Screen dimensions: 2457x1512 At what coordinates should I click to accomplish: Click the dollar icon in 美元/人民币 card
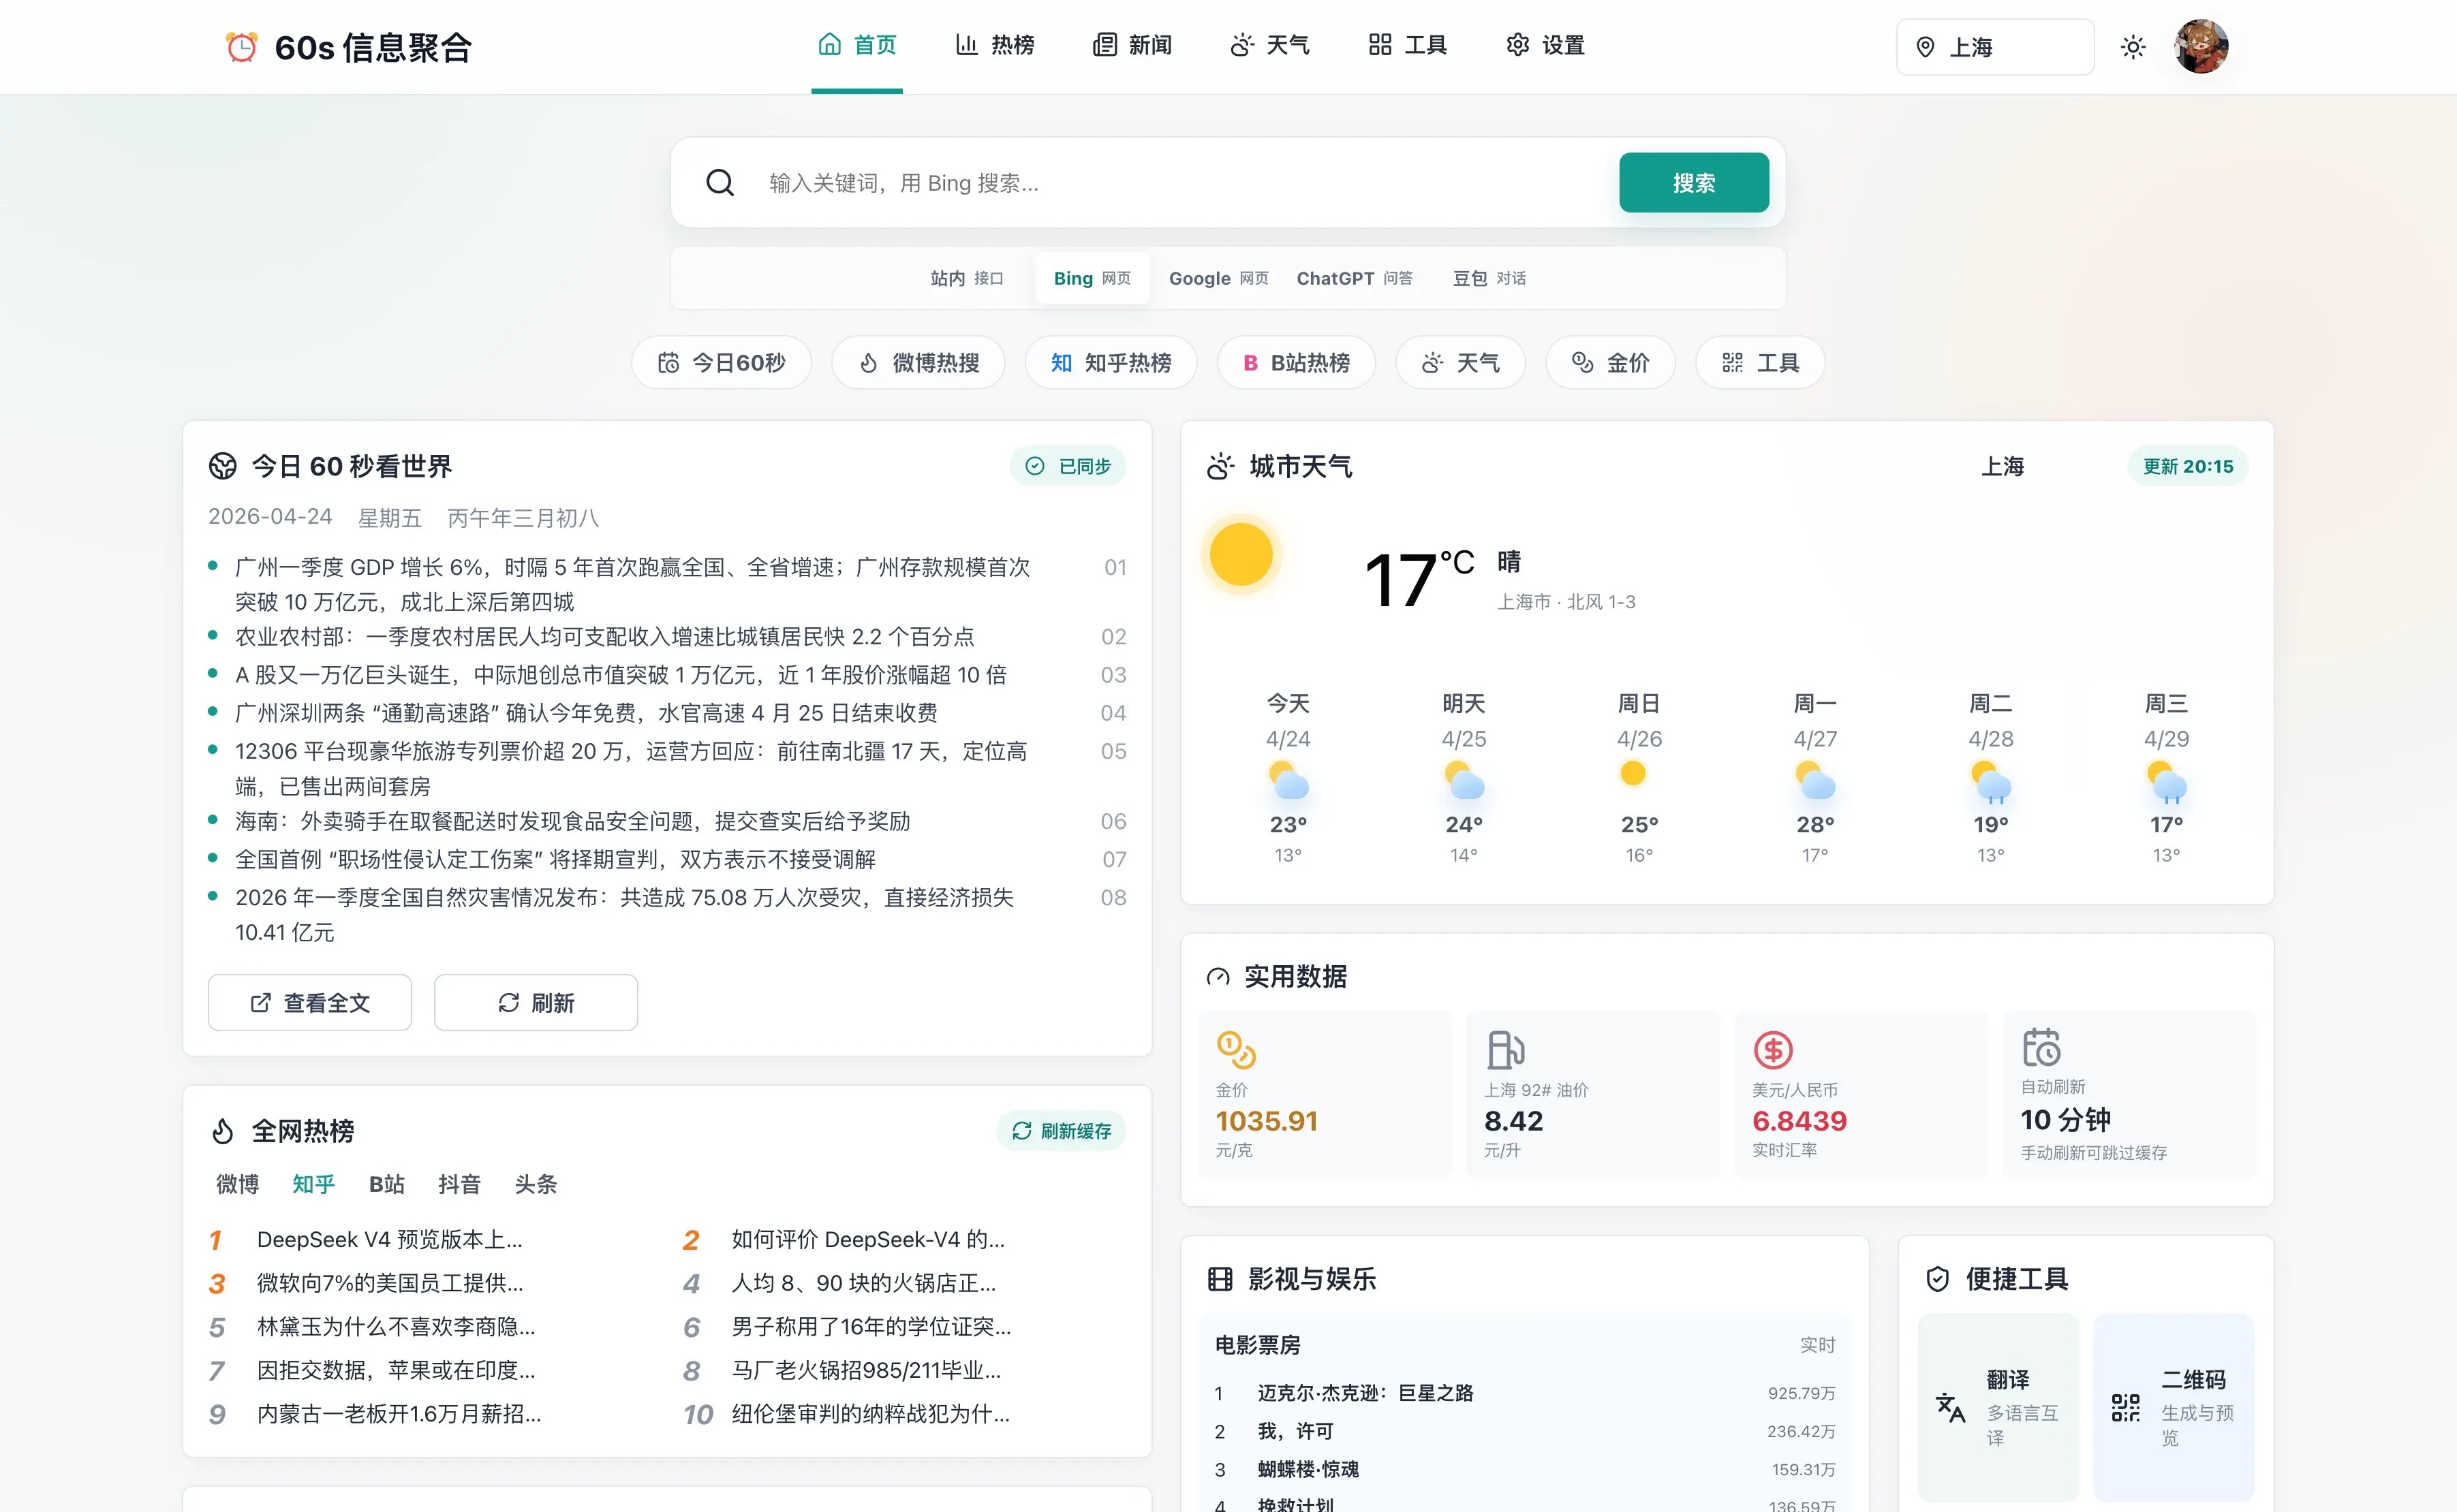point(1773,1050)
